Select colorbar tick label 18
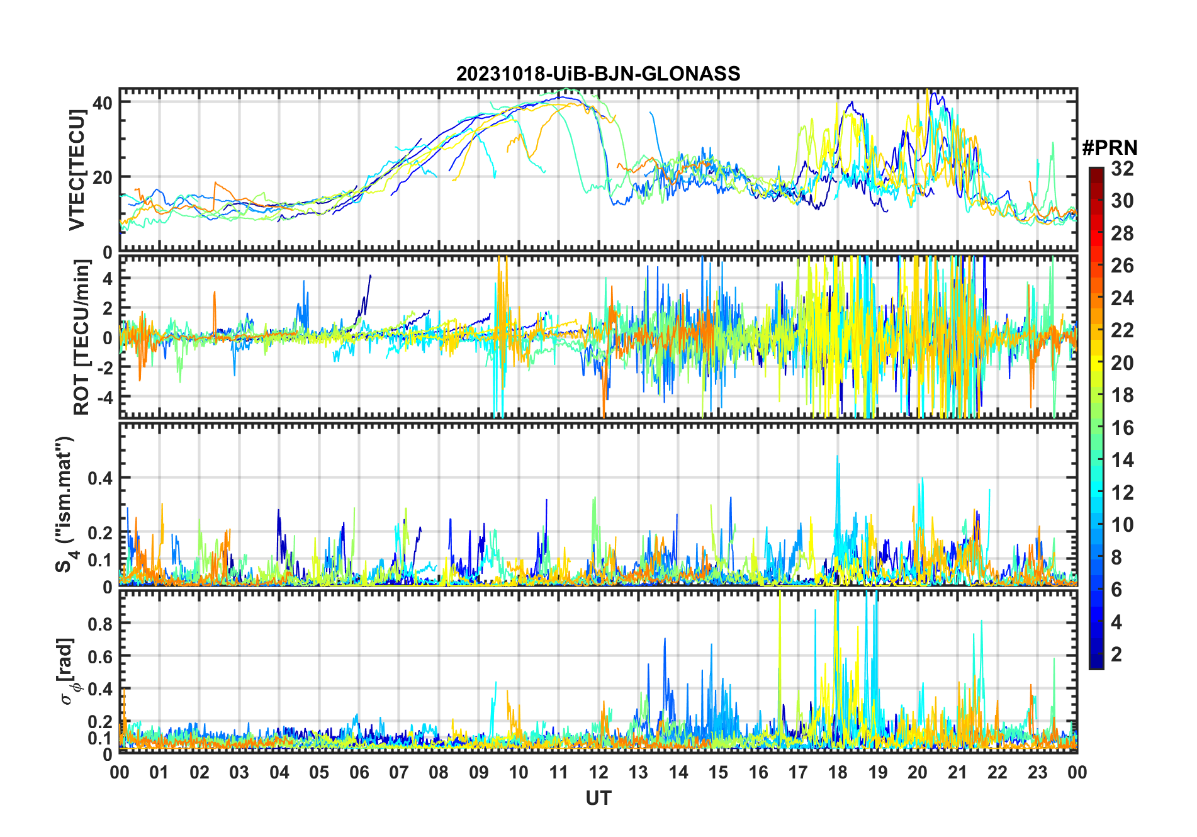1197x837 pixels. click(1122, 395)
